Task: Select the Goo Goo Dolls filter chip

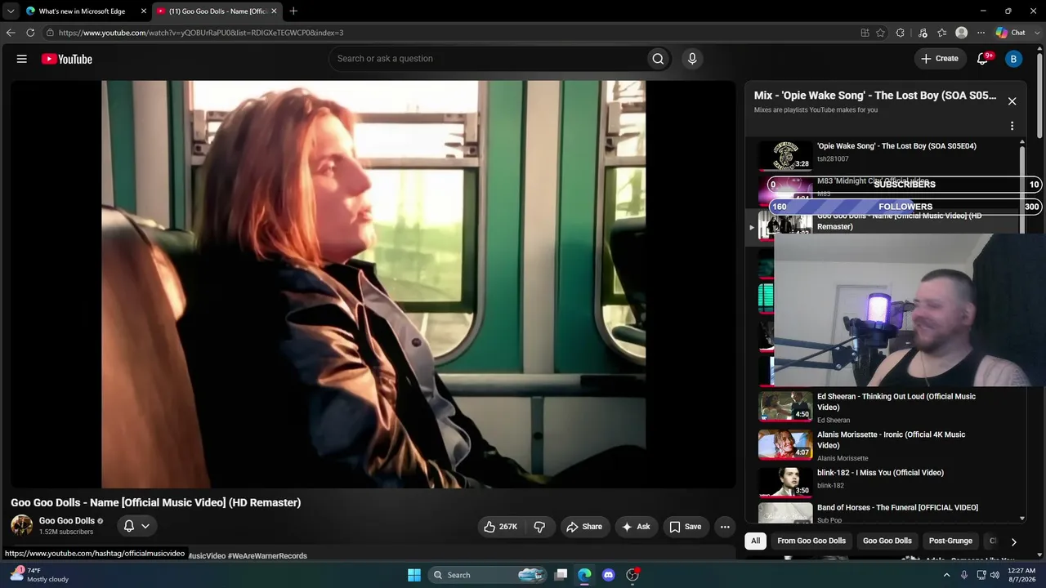Action: click(x=887, y=541)
